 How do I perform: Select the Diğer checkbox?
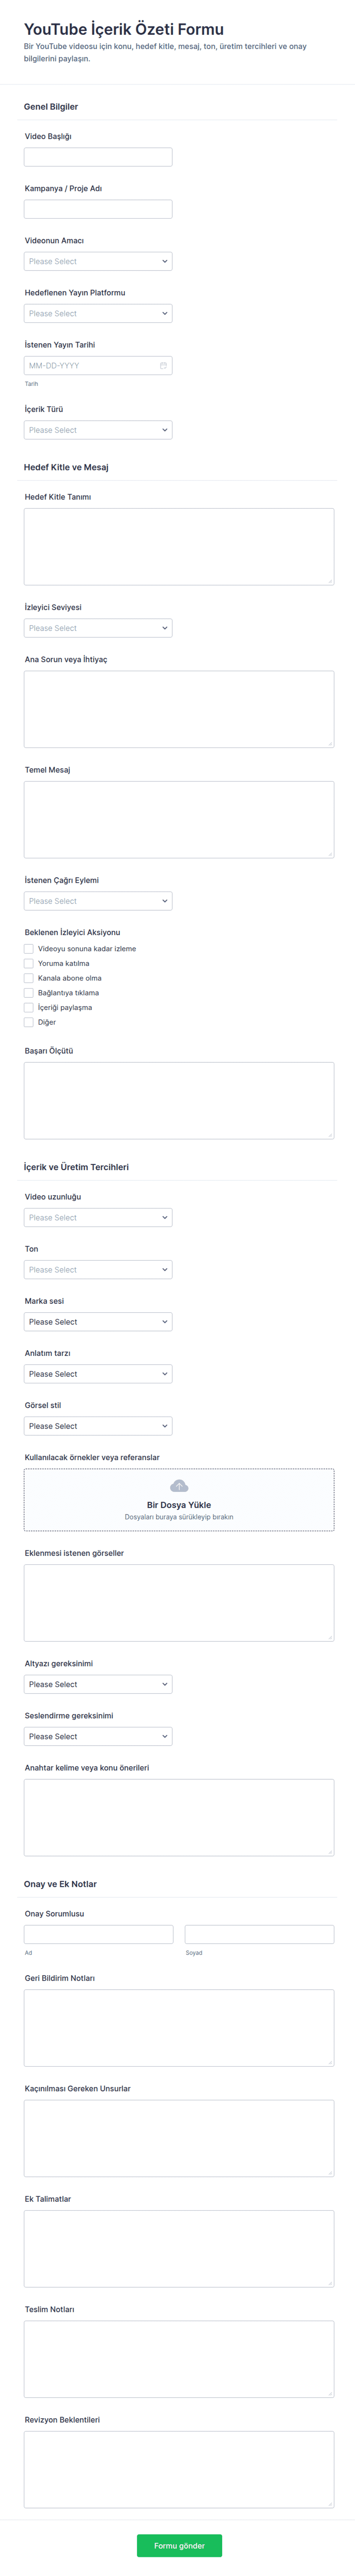pos(29,1022)
